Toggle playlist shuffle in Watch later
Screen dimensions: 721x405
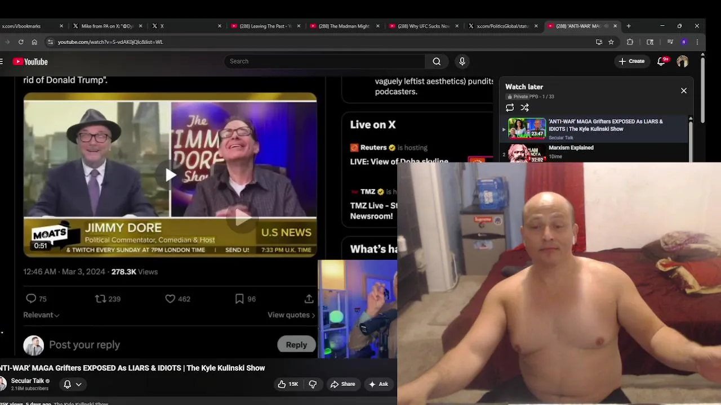pos(524,107)
